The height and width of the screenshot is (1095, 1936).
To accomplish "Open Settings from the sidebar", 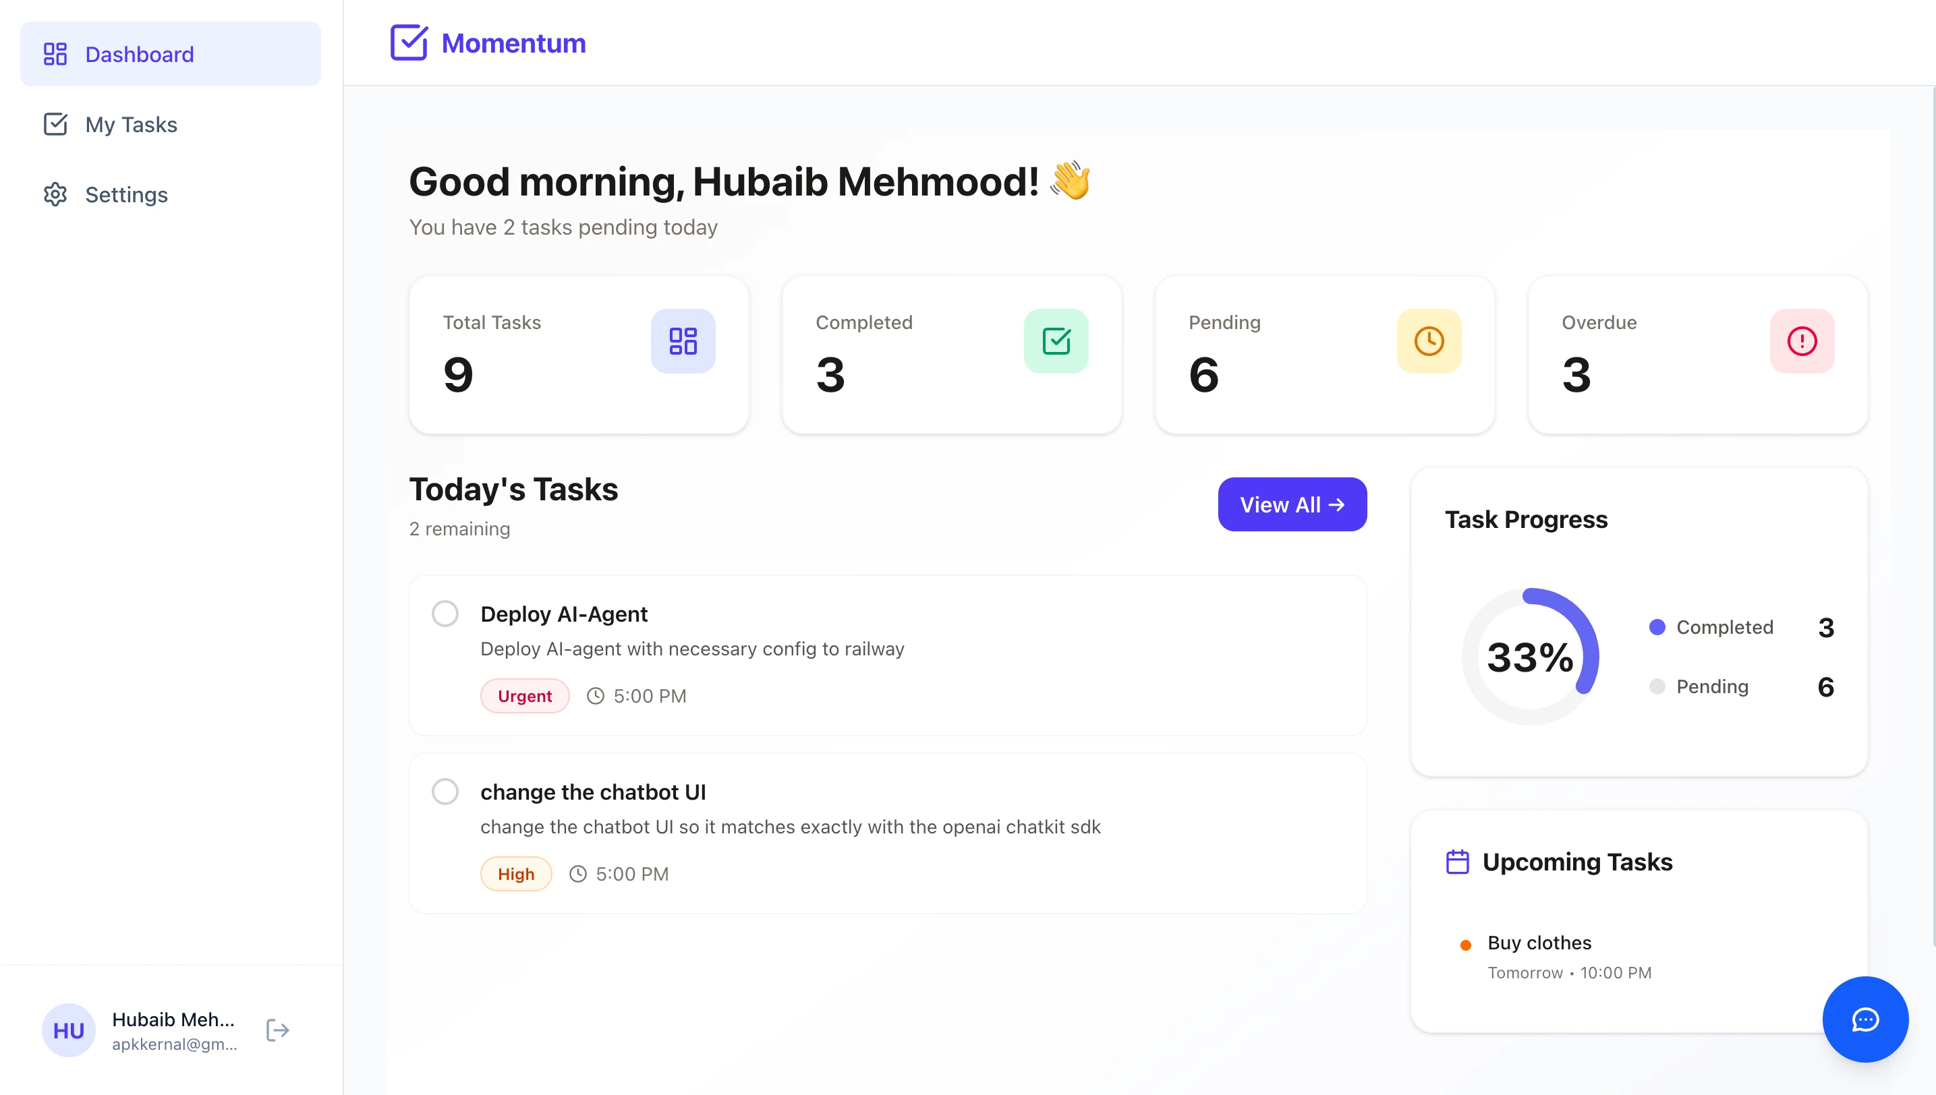I will [x=126, y=195].
